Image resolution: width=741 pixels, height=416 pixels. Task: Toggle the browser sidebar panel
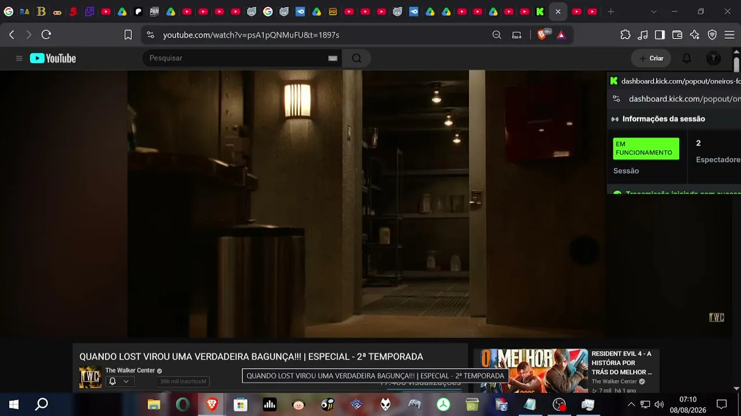[660, 35]
